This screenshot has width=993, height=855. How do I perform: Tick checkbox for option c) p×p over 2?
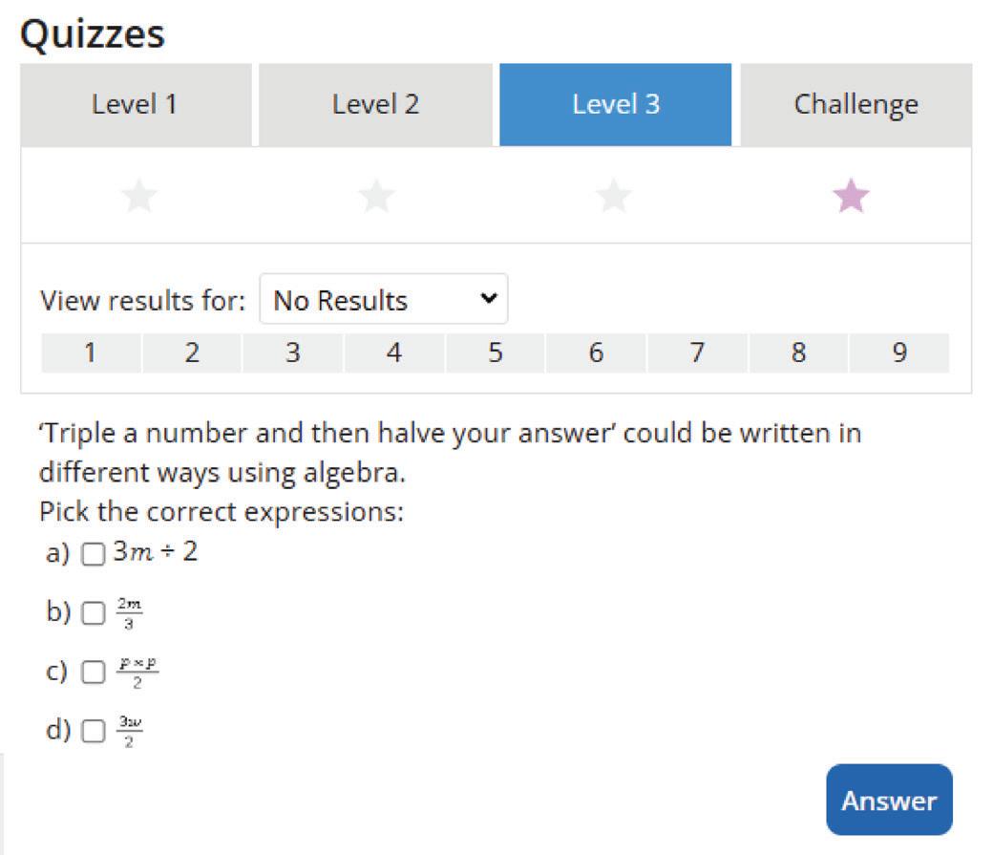93,673
